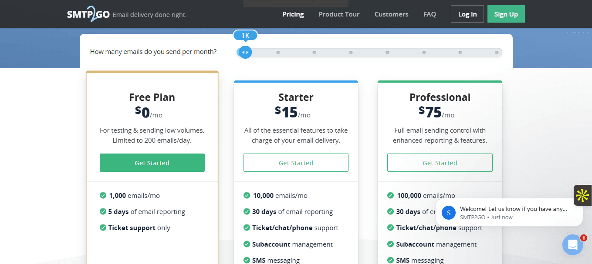592x264 pixels.
Task: Click the SMTP2GO logo
Action: [88, 14]
